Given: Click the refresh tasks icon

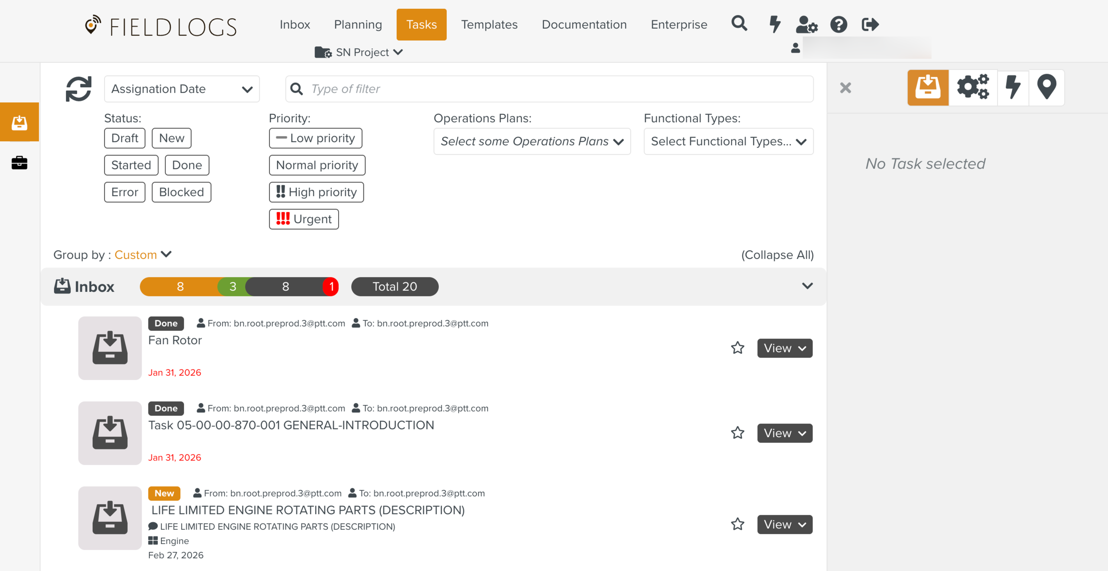Looking at the screenshot, I should click(78, 89).
